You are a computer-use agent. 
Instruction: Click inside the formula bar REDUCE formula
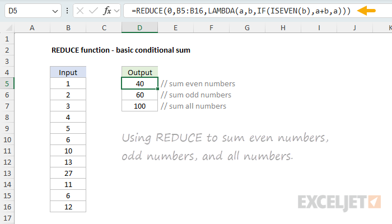pyautogui.click(x=241, y=11)
